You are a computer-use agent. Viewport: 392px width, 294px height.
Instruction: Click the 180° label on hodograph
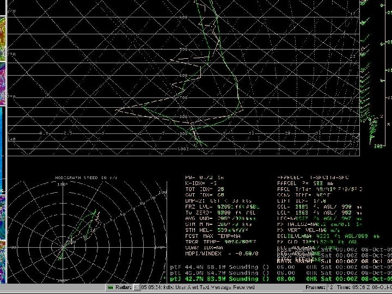point(63,185)
